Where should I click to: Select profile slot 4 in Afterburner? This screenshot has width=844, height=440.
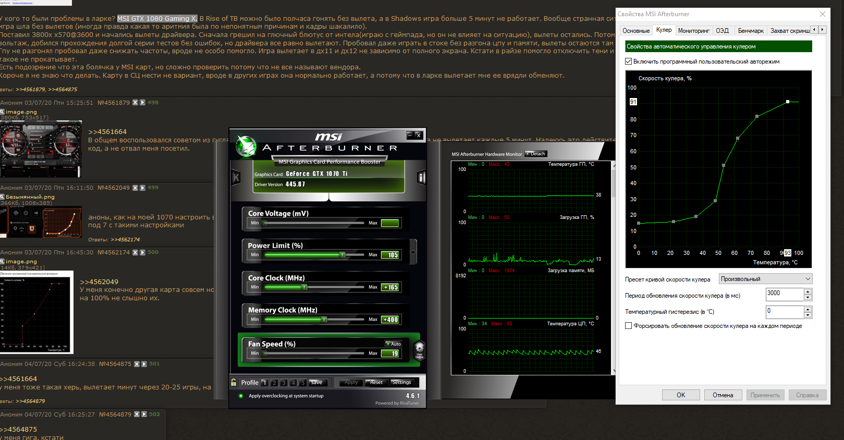pyautogui.click(x=293, y=383)
